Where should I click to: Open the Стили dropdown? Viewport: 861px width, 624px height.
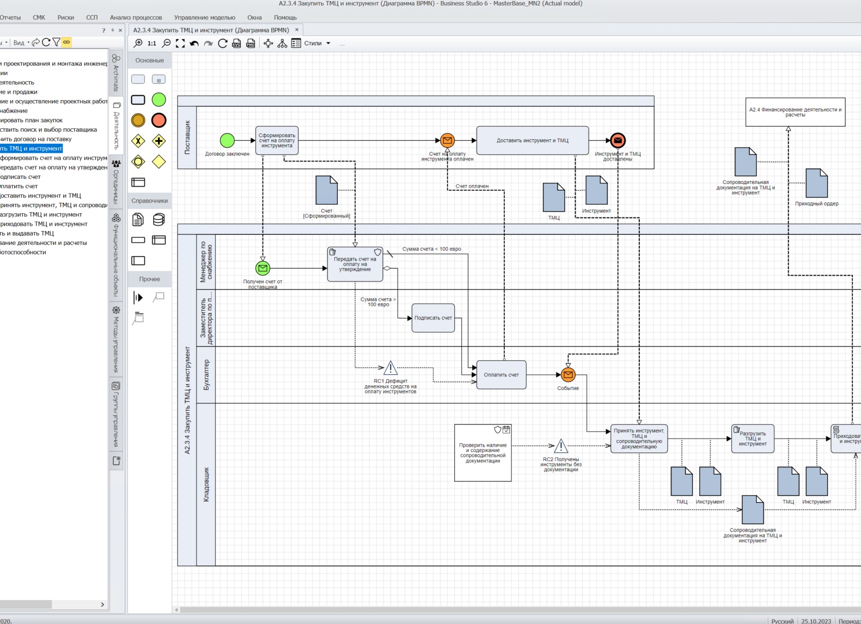317,44
